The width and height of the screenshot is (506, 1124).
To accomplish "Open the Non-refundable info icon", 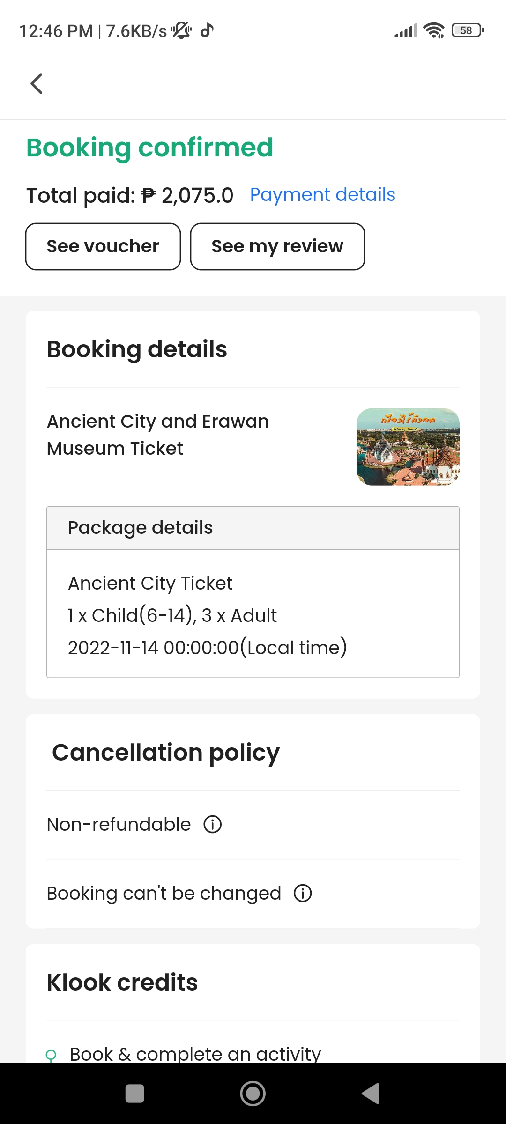I will [212, 824].
